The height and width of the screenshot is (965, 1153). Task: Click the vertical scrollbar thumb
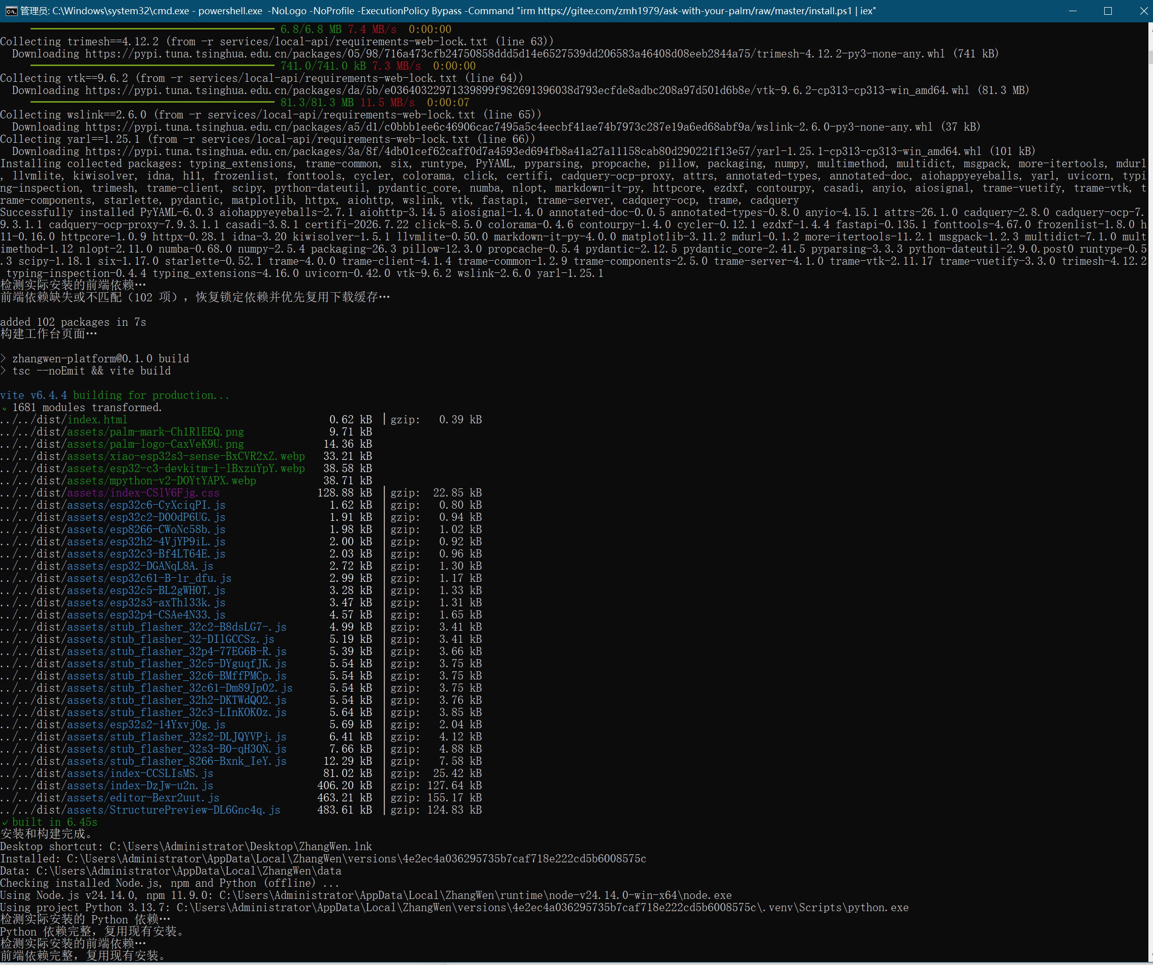pos(1150,57)
